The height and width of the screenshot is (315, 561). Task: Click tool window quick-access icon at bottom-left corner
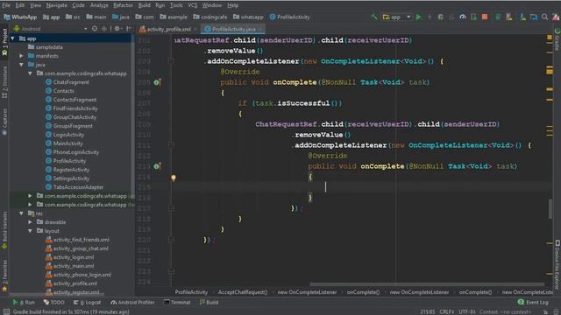point(6,311)
